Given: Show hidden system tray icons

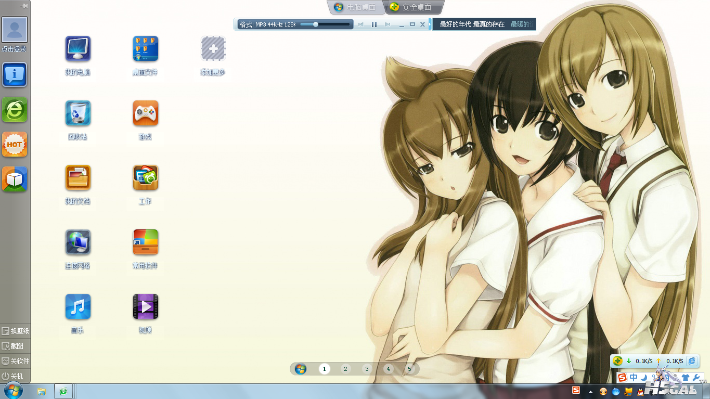Looking at the screenshot, I should coord(590,391).
